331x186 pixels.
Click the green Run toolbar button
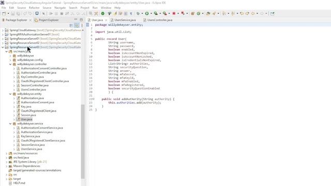click(x=147, y=13)
